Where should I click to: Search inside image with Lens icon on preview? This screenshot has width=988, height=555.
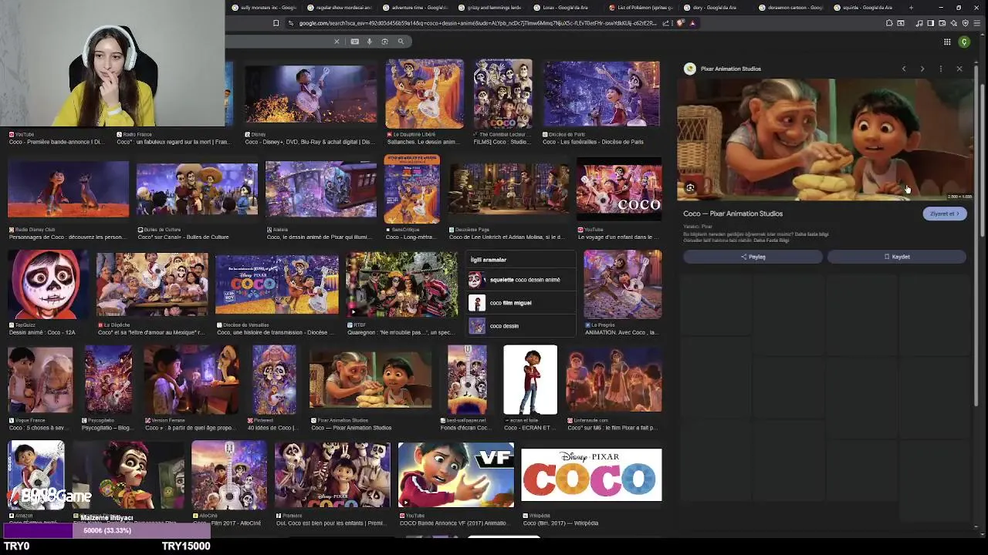click(x=690, y=187)
